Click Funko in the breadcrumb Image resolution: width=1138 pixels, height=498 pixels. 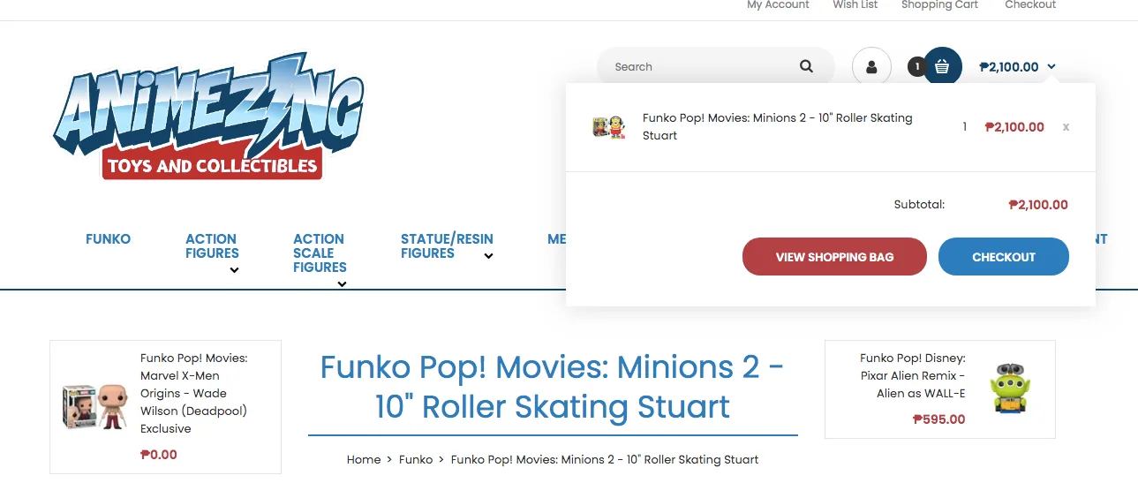(416, 460)
